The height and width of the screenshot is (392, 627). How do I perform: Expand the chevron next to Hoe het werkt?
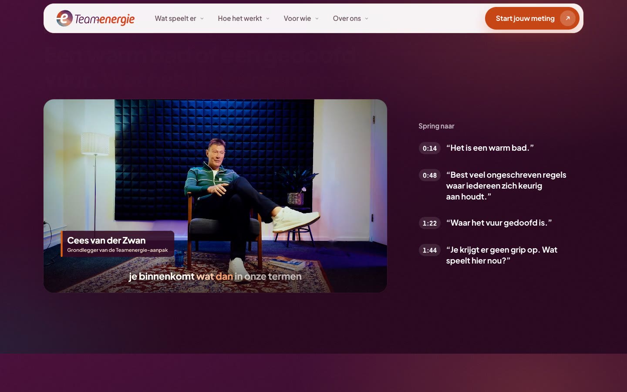pyautogui.click(x=268, y=19)
